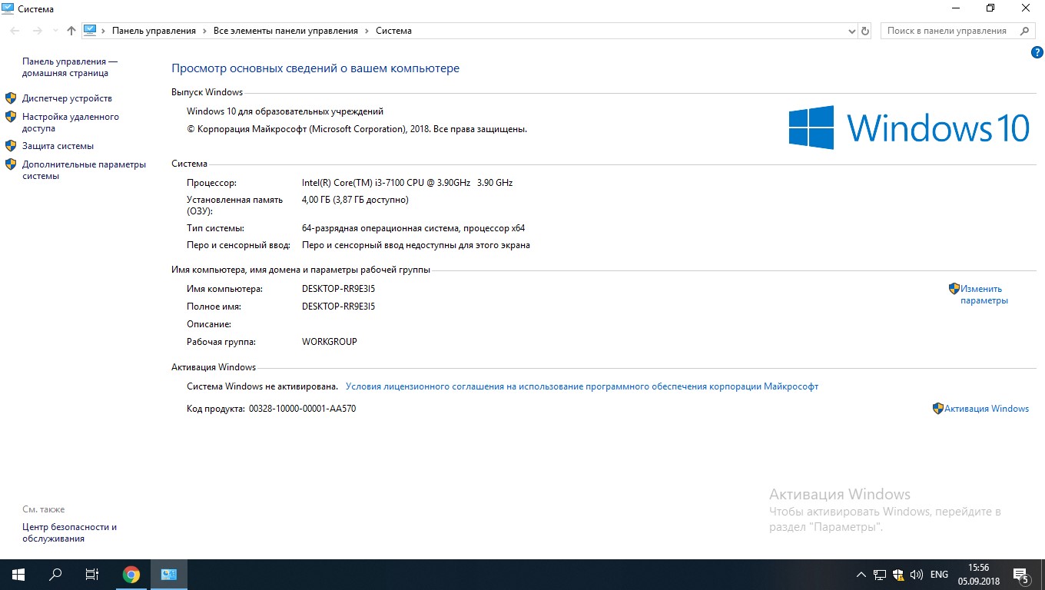Image resolution: width=1045 pixels, height=590 pixels.
Task: Click the magnifier icon in the search box
Action: 1024,31
